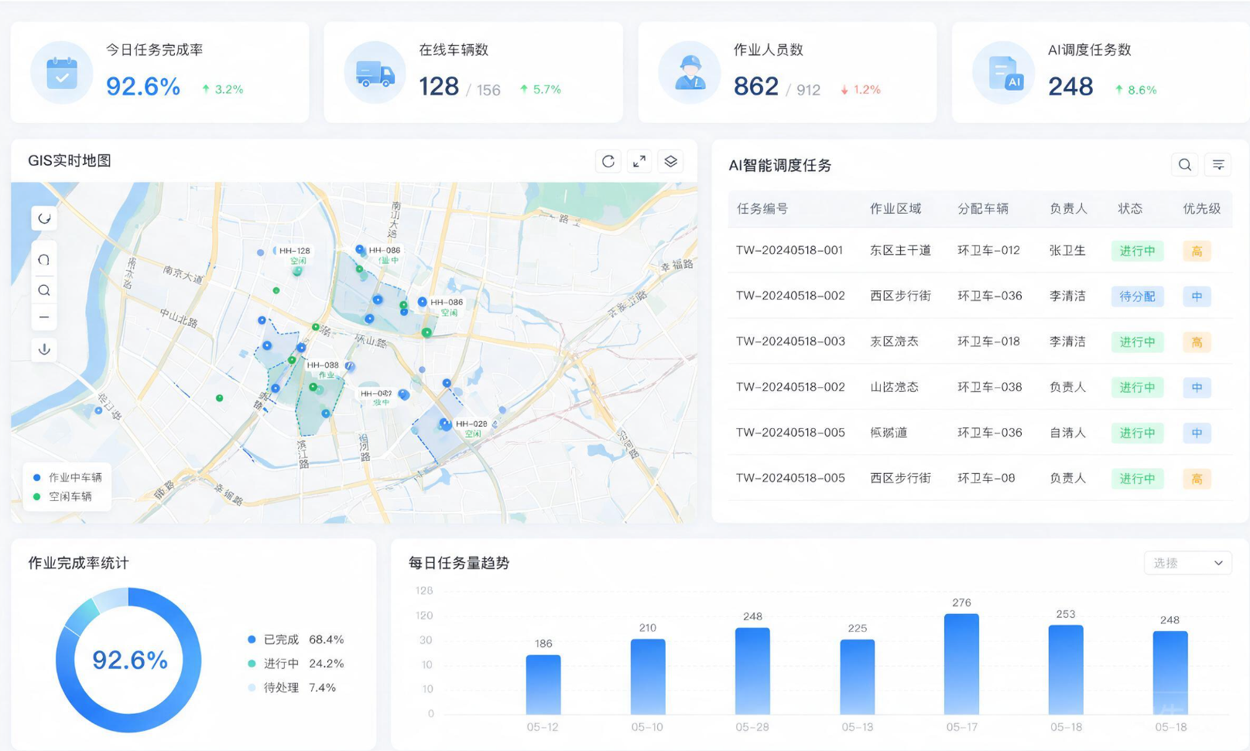Toggle 进行中 series in donut chart legend
The height and width of the screenshot is (751, 1250).
click(296, 664)
